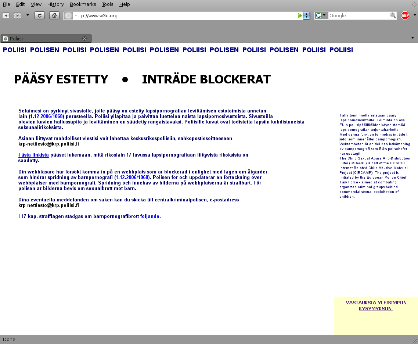
Task: Open the list all tabs dropdown
Action: pos(412,38)
